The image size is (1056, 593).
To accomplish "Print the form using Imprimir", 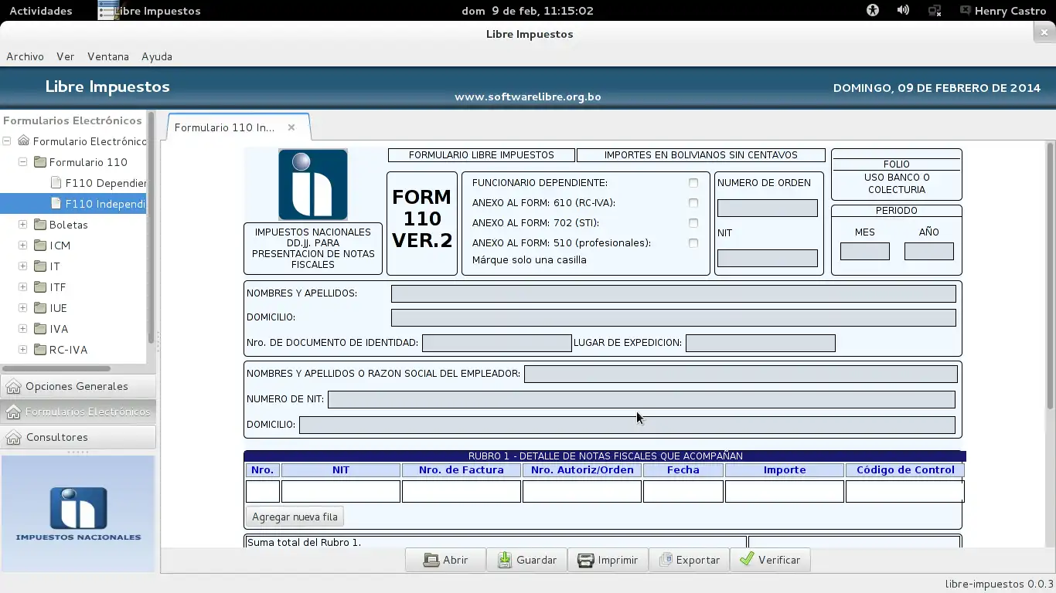I will tap(608, 560).
